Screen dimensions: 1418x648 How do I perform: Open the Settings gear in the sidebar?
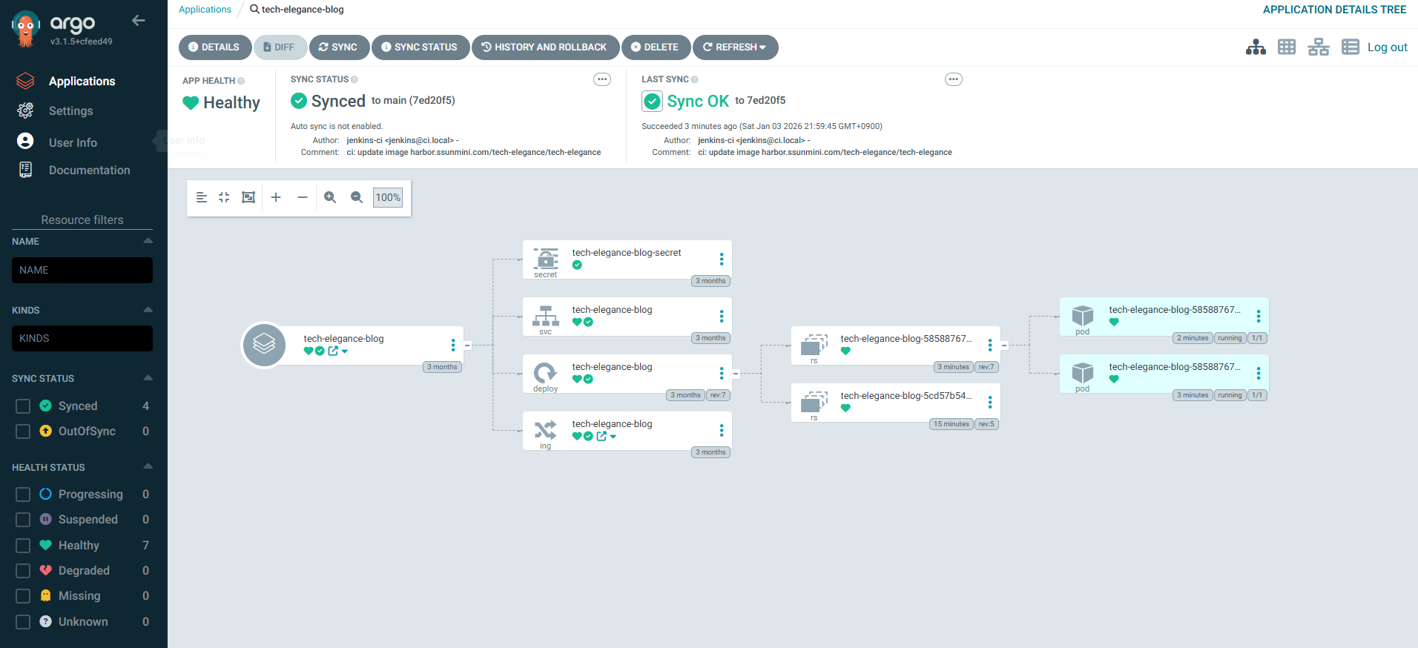click(26, 110)
